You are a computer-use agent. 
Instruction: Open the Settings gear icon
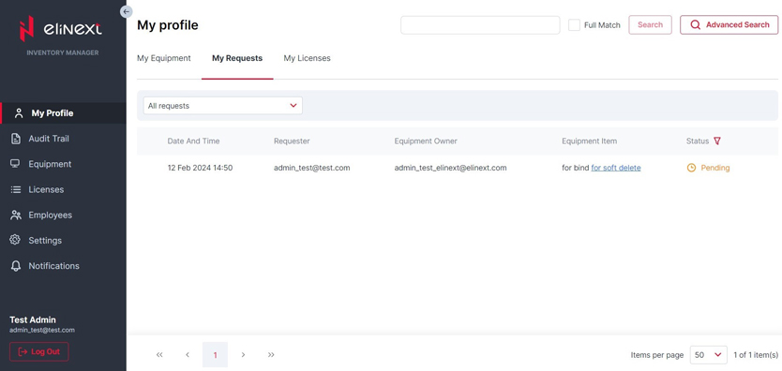click(x=15, y=240)
